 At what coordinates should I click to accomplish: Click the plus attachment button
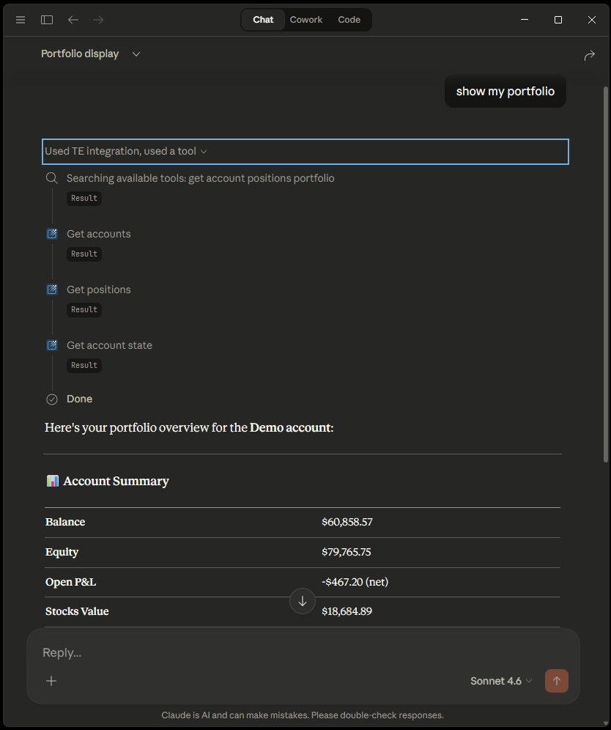pyautogui.click(x=51, y=681)
